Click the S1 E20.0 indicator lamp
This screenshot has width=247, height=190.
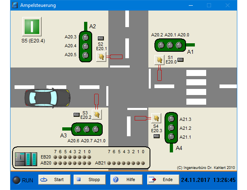point(181,60)
